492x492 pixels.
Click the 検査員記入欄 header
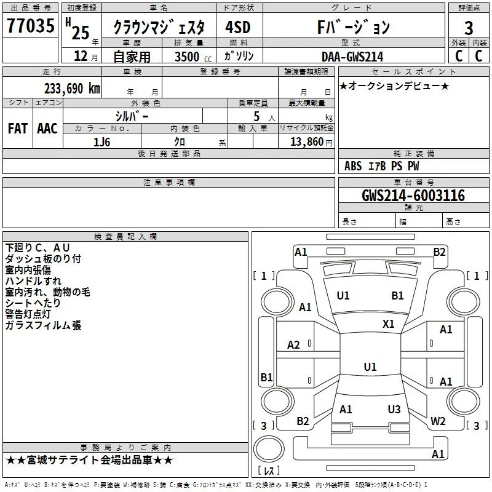[x=125, y=237]
